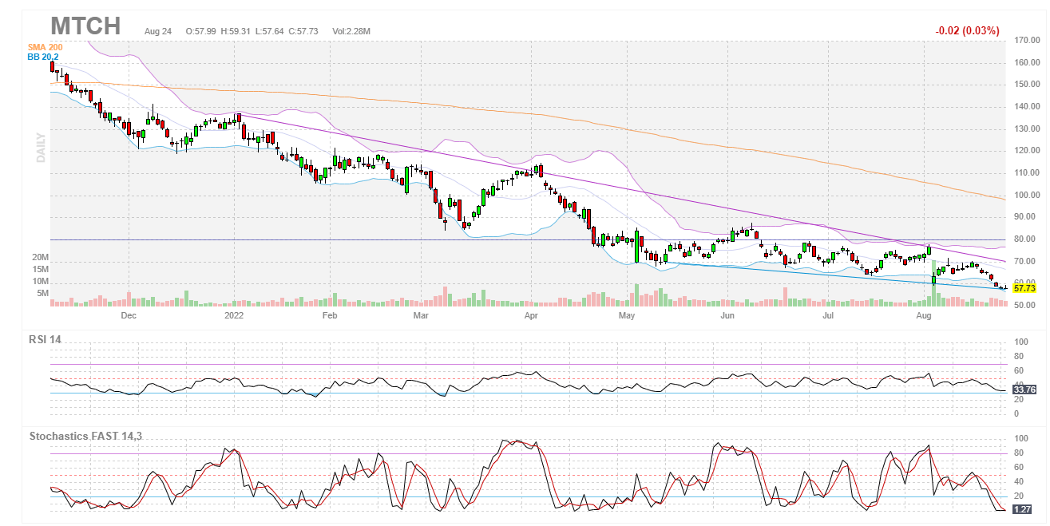This screenshot has height=526, width=1050.
Task: Select the SMA 200 indicator label
Action: tap(45, 48)
